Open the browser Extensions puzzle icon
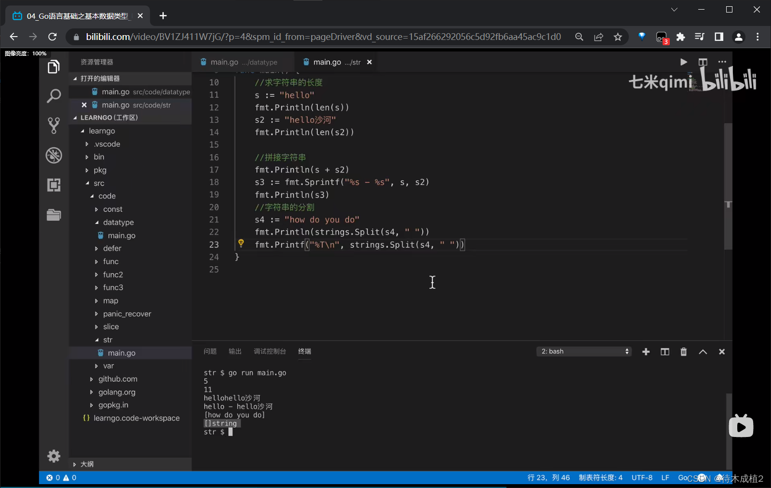The image size is (771, 488). [680, 37]
